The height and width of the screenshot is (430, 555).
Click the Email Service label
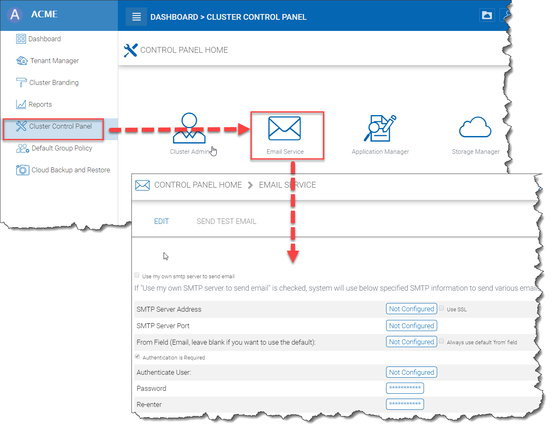pos(285,152)
